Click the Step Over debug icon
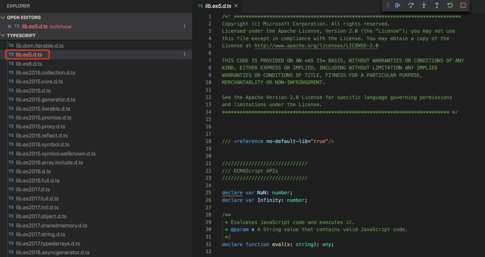 click(x=411, y=5)
